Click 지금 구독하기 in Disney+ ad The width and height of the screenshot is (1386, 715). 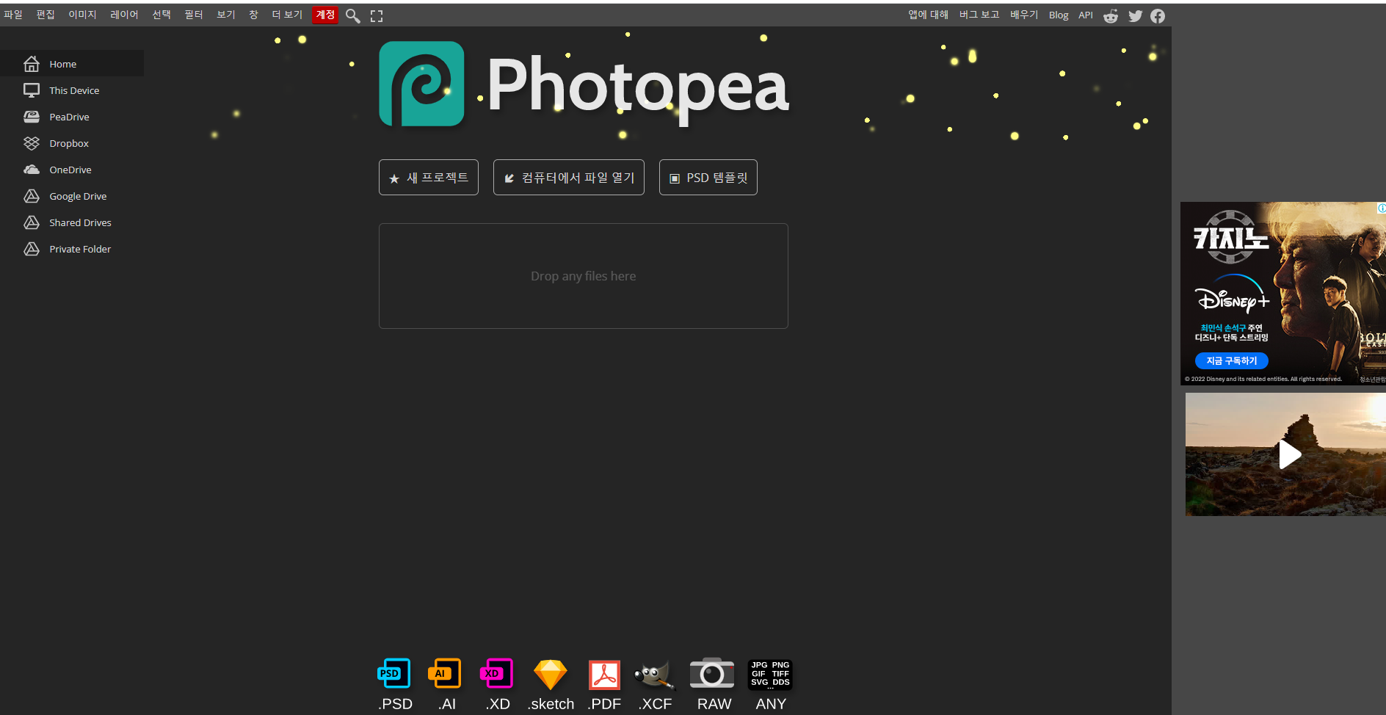pos(1232,360)
